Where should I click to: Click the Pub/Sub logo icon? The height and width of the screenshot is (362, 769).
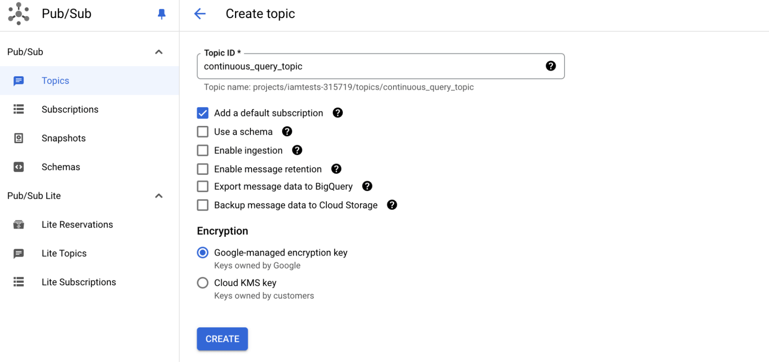[18, 13]
